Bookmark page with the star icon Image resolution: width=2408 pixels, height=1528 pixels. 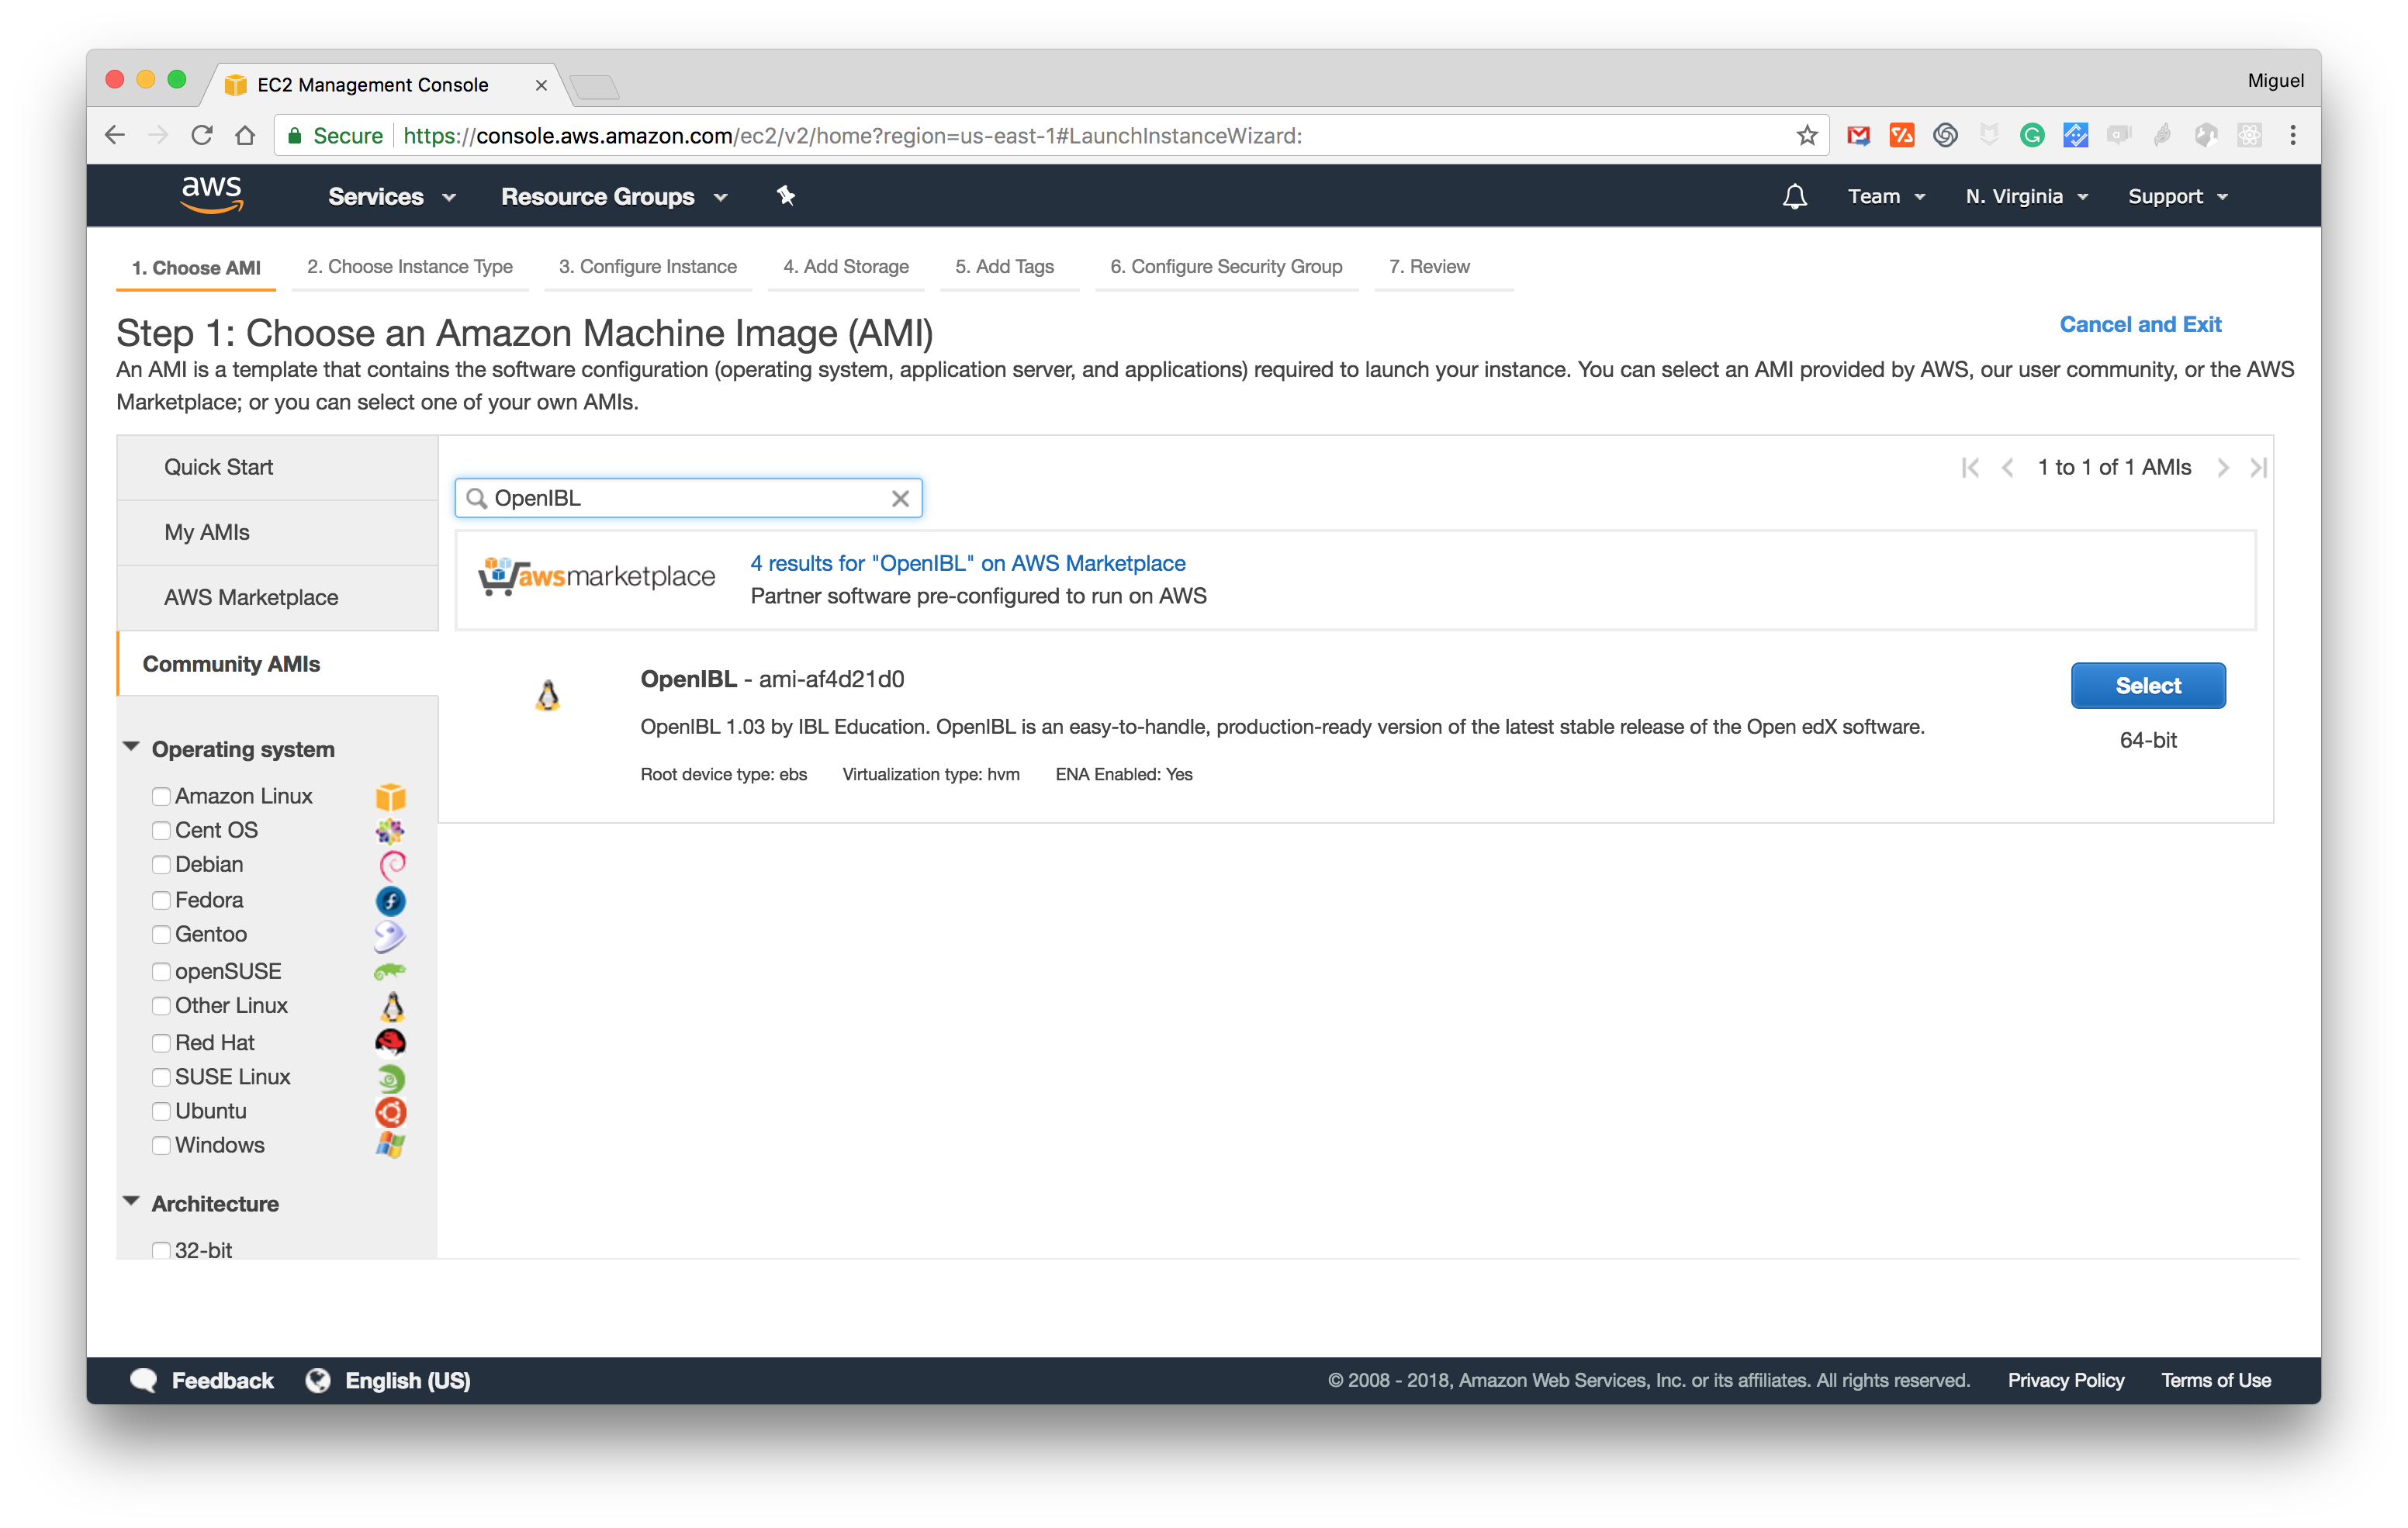click(x=1806, y=136)
